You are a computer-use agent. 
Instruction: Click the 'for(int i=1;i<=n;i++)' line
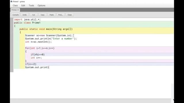[40, 48]
